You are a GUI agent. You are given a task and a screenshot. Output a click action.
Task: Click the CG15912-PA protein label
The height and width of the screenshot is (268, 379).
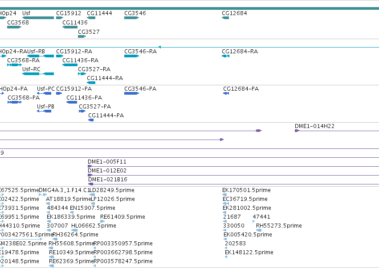(74, 89)
